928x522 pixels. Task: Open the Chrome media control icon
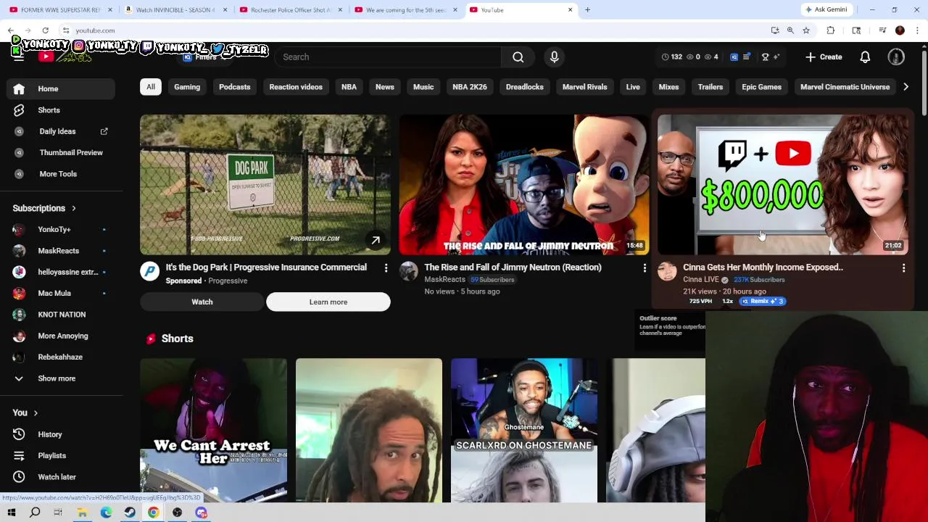[x=882, y=30]
